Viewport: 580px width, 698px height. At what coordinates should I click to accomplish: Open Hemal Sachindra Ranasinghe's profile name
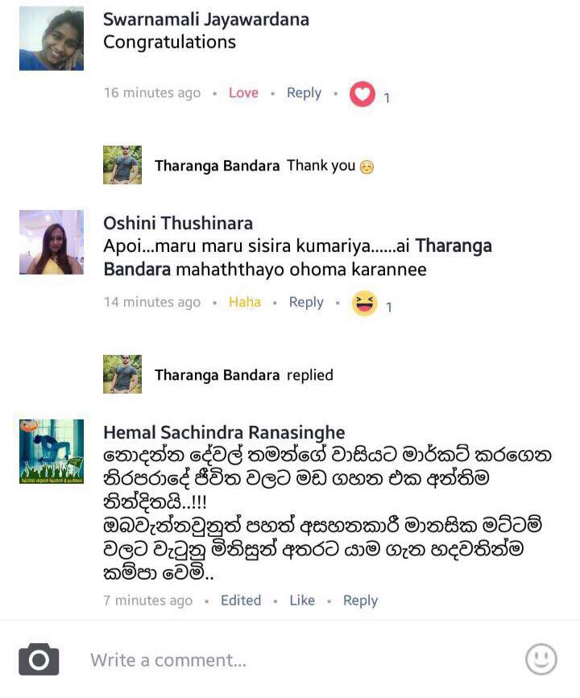pyautogui.click(x=224, y=432)
